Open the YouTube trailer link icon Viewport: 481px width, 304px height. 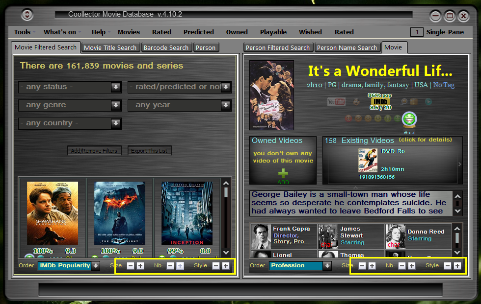tap(336, 101)
